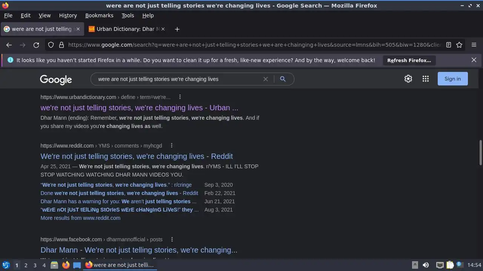Open Google quick settings gear

click(x=408, y=79)
